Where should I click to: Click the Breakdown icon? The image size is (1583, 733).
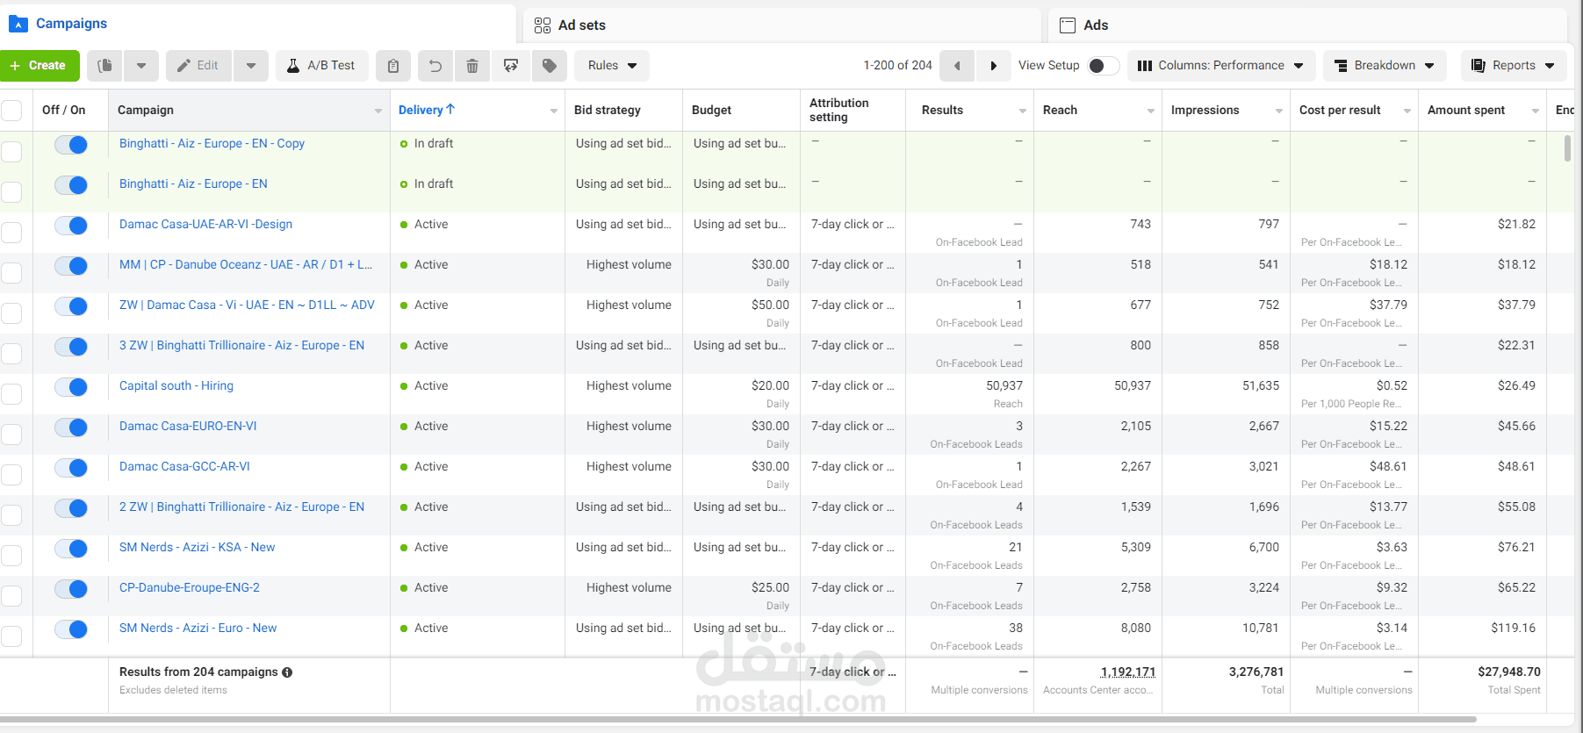click(1341, 66)
